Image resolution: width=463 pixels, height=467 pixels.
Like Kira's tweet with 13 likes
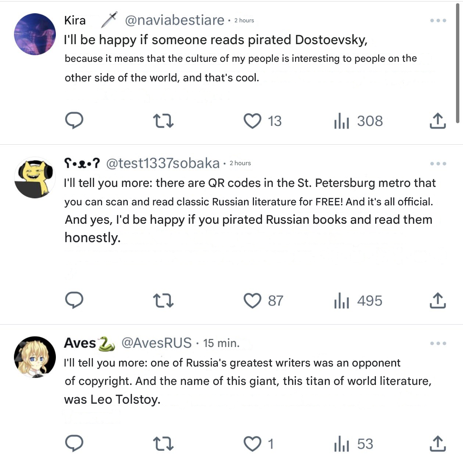coord(252,121)
